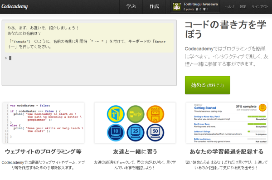Click the yellow instruction message box
272x180 pixels.
click(89, 38)
